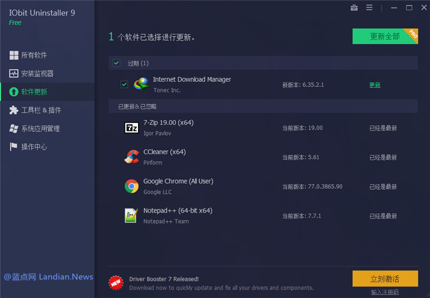Click the 所有软件 grid icon
This screenshot has width=430, height=298.
click(x=14, y=55)
